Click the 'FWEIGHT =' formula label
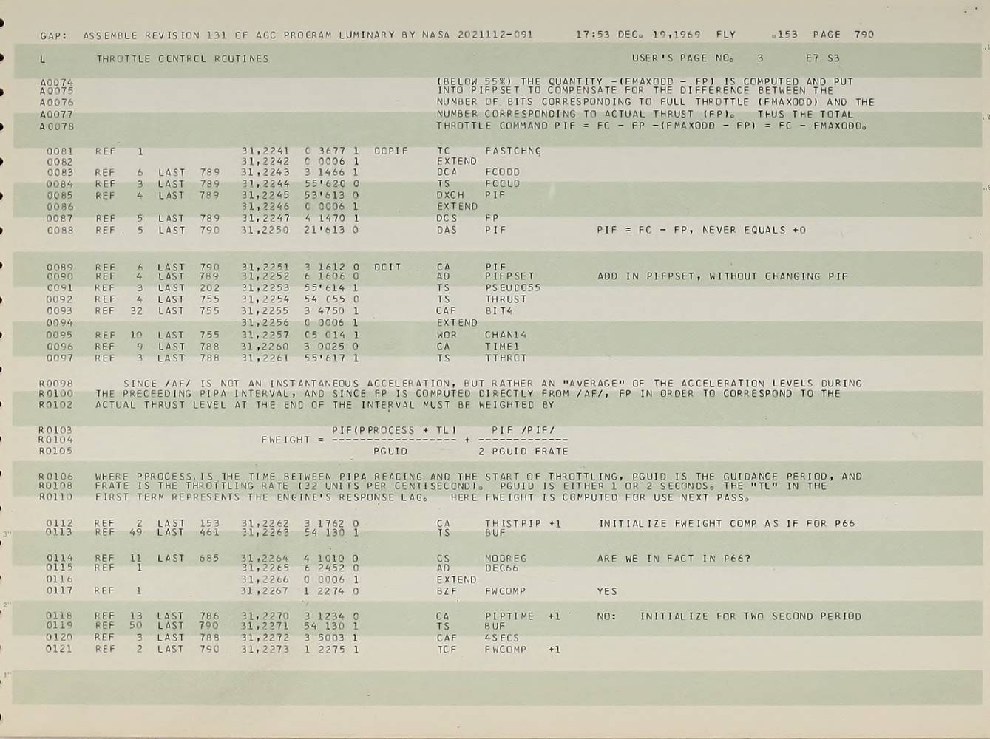The width and height of the screenshot is (990, 739). (293, 440)
